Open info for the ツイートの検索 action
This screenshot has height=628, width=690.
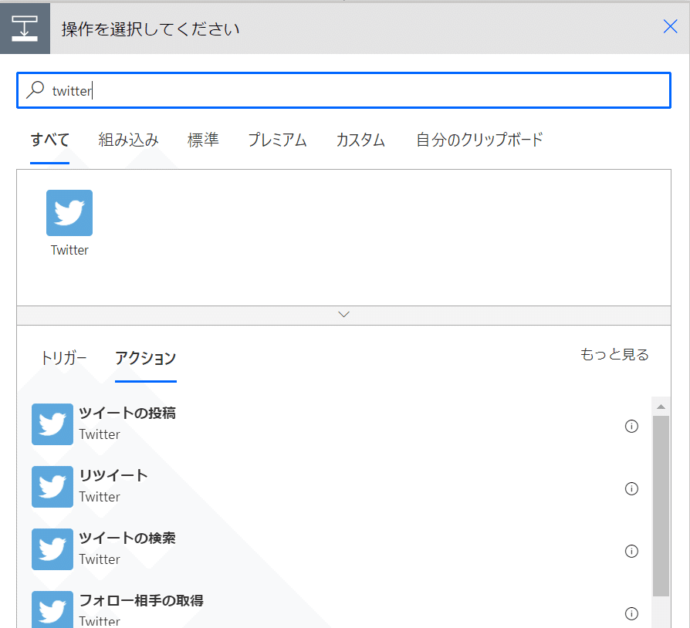point(631,551)
